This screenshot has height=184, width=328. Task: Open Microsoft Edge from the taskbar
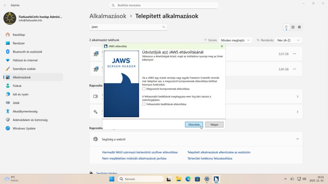coord(188,179)
